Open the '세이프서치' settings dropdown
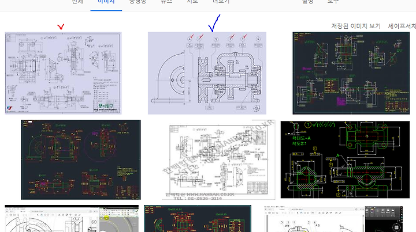This screenshot has height=232, width=416. point(402,26)
